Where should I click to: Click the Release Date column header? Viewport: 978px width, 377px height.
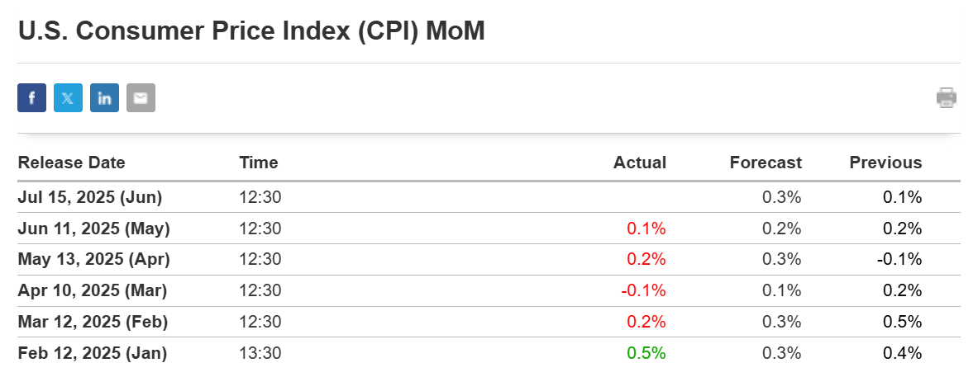coord(72,163)
